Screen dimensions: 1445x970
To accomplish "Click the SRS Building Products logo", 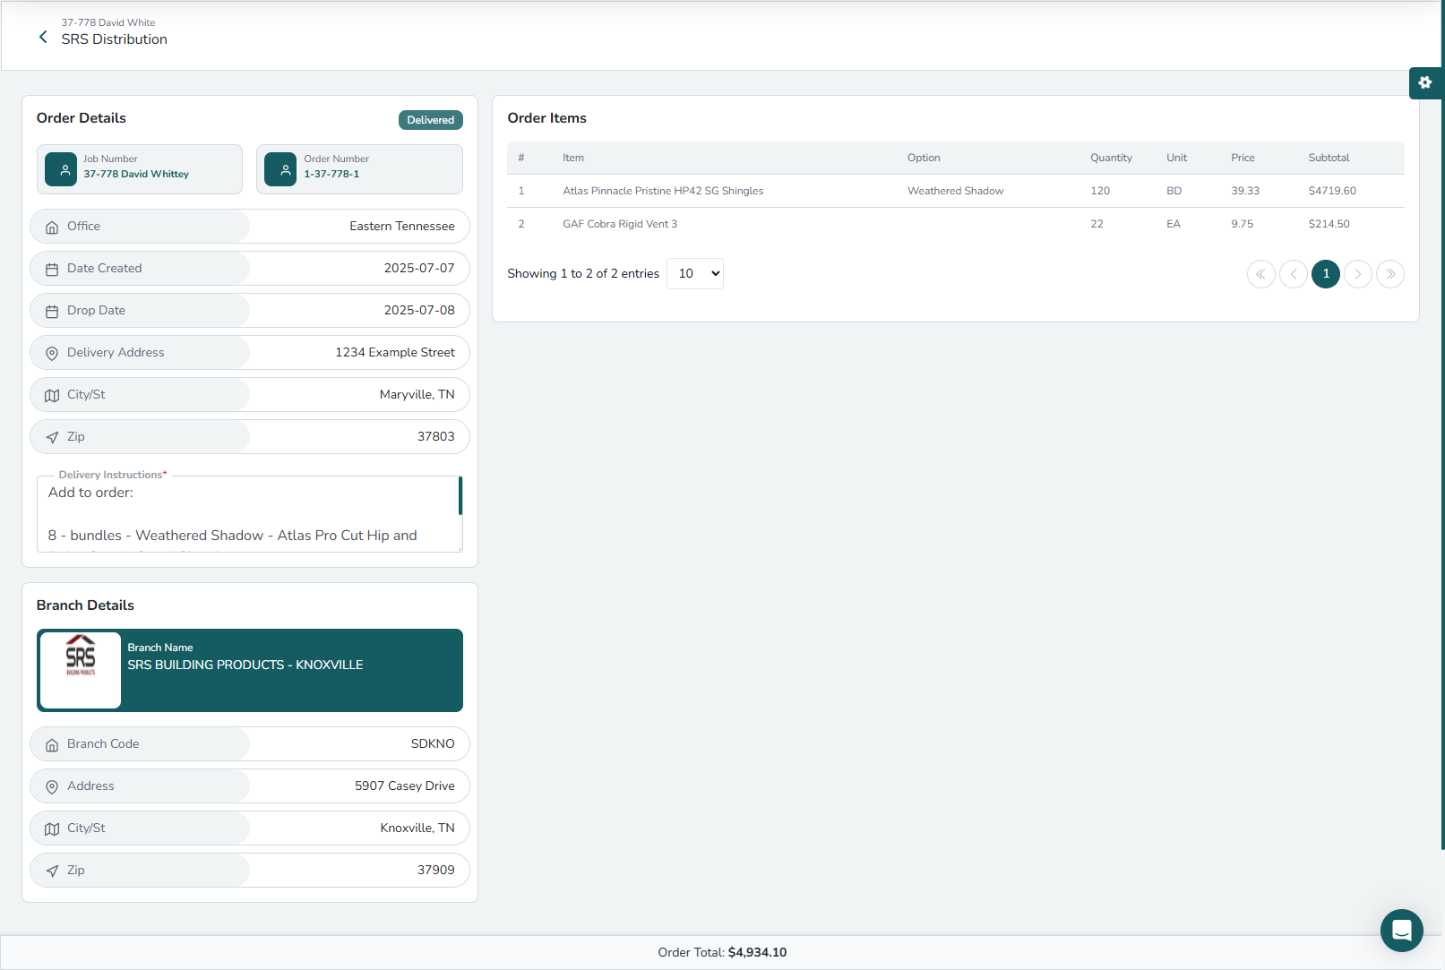I will coord(81,669).
